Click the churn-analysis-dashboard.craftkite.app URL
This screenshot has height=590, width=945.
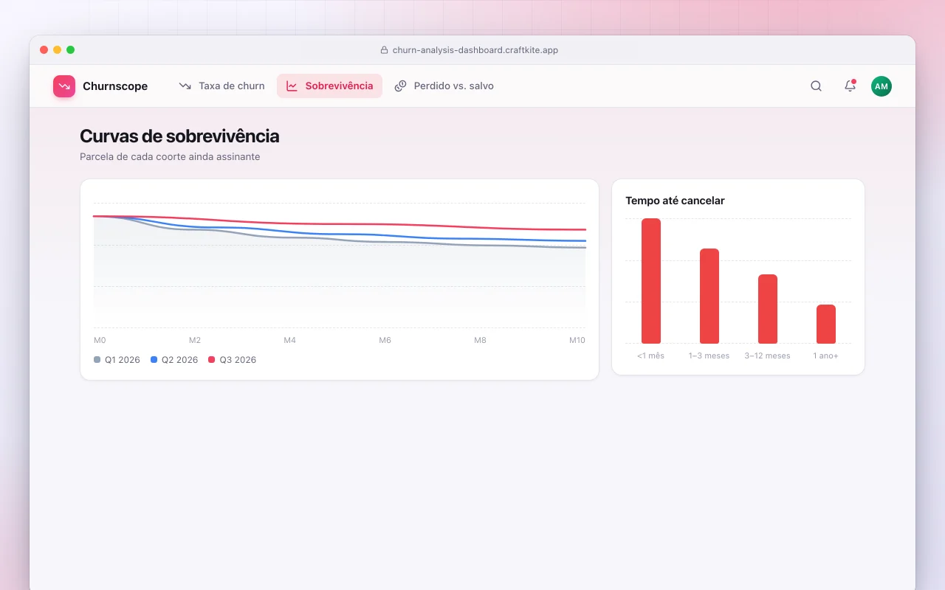(475, 50)
